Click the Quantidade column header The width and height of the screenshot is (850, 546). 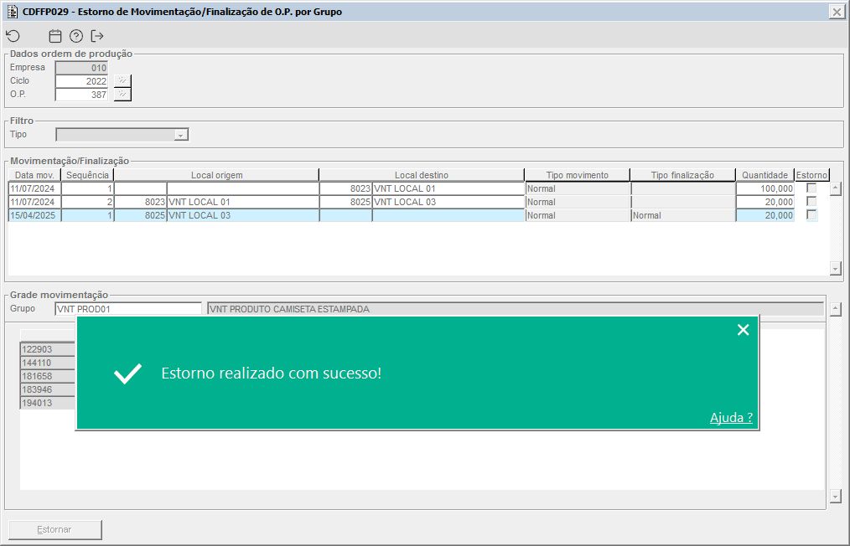click(x=764, y=175)
